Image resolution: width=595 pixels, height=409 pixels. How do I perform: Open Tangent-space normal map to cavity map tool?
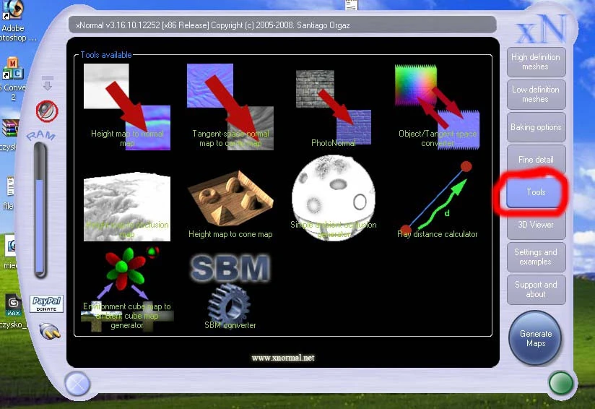coord(230,107)
